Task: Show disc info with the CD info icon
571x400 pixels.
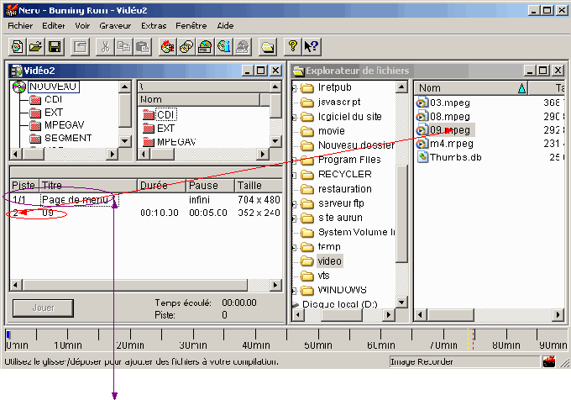Action: (x=224, y=47)
